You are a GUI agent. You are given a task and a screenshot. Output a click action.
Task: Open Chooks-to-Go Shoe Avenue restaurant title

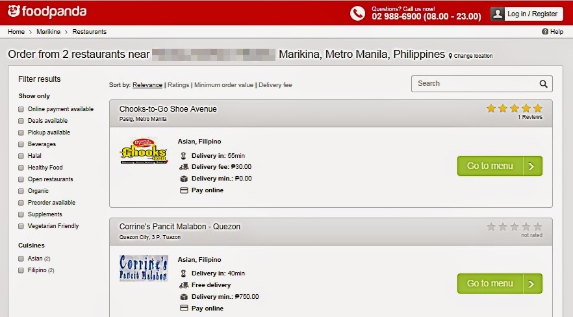pos(168,109)
